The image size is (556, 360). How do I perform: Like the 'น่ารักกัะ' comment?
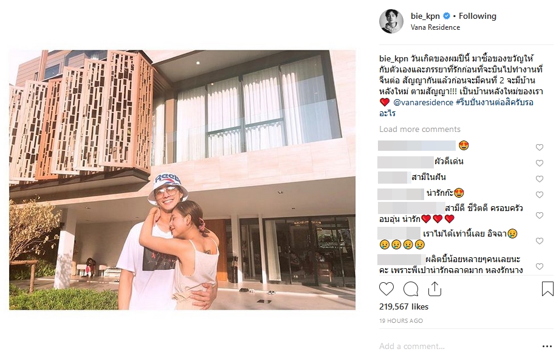point(540,195)
